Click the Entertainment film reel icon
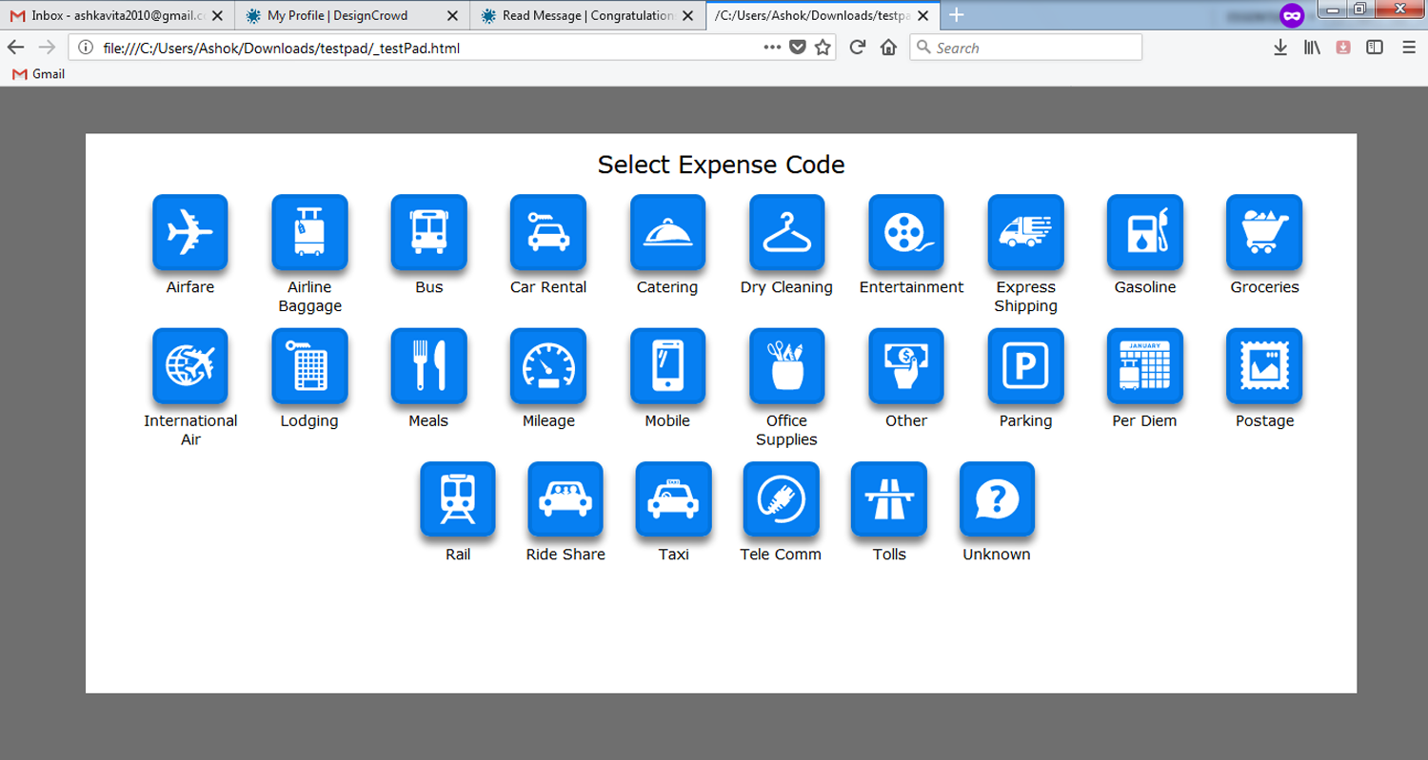Image resolution: width=1428 pixels, height=760 pixels. pyautogui.click(x=906, y=232)
